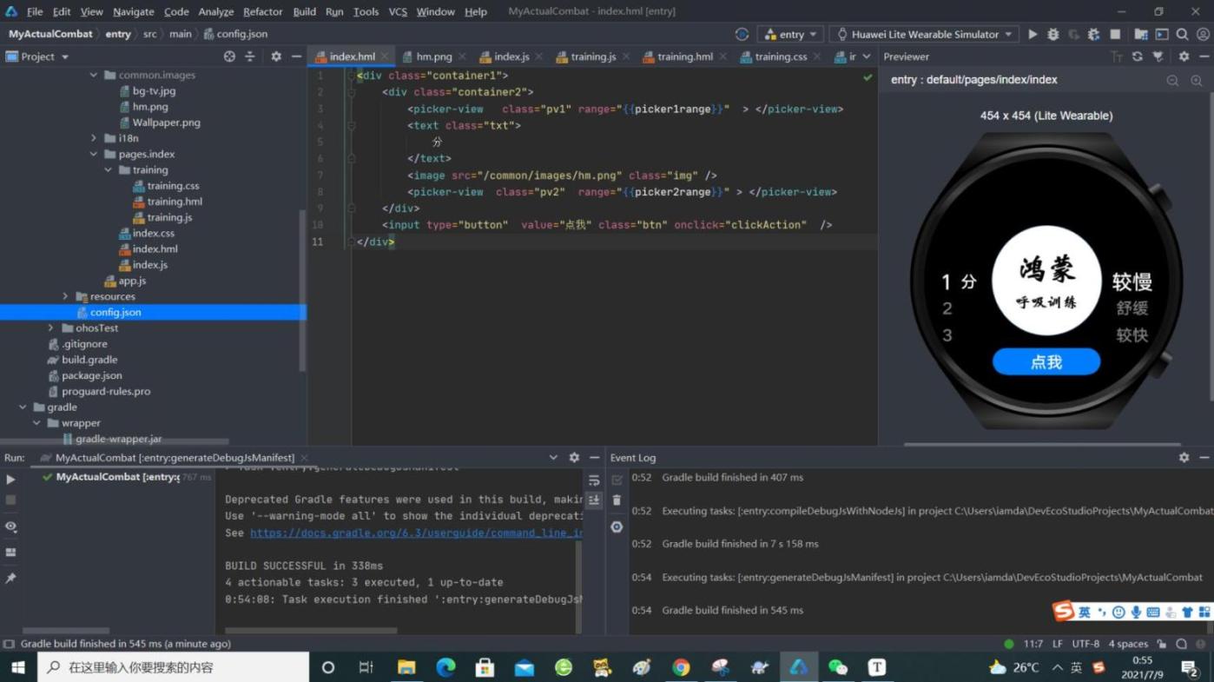The image size is (1214, 682).
Task: Toggle soft-wrap in Run console
Action: pyautogui.click(x=594, y=480)
